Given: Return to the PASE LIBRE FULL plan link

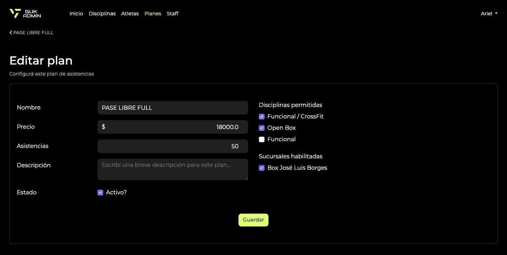Looking at the screenshot, I should pos(33,33).
